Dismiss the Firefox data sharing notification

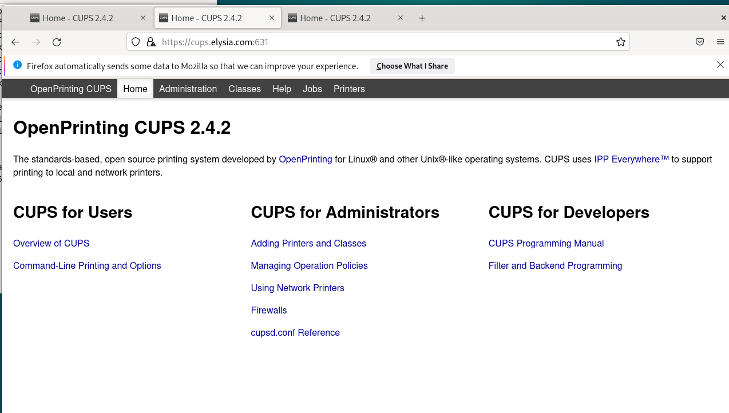[720, 65]
